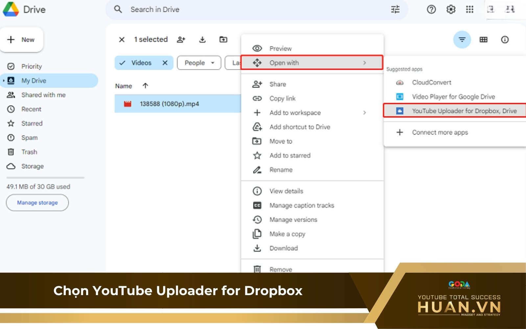The height and width of the screenshot is (329, 526).
Task: Click the red video file icon
Action: [128, 104]
